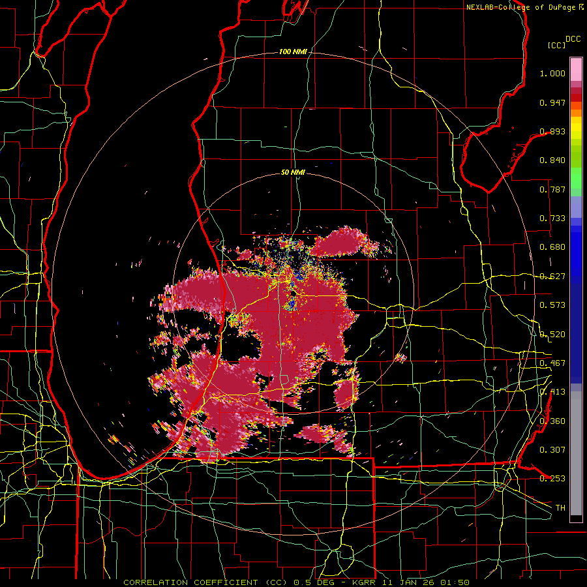Click the gray color band near 0.307
Image resolution: width=587 pixels, height=587 pixels.
point(576,453)
